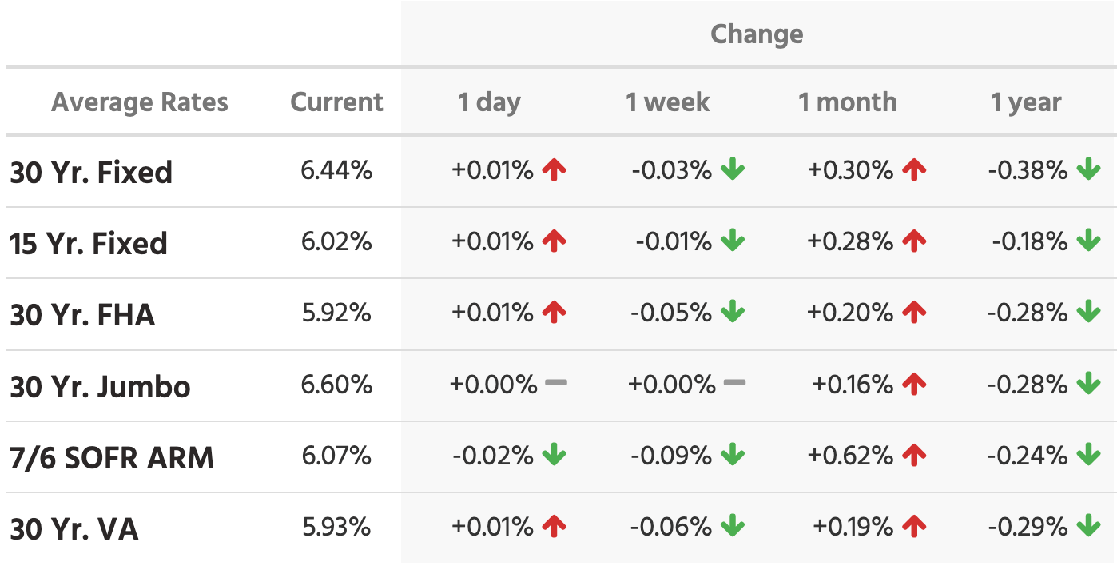Click gray dash icon for 30 Yr. Jumbo 1 week
Image resolution: width=1117 pixels, height=566 pixels.
734,384
